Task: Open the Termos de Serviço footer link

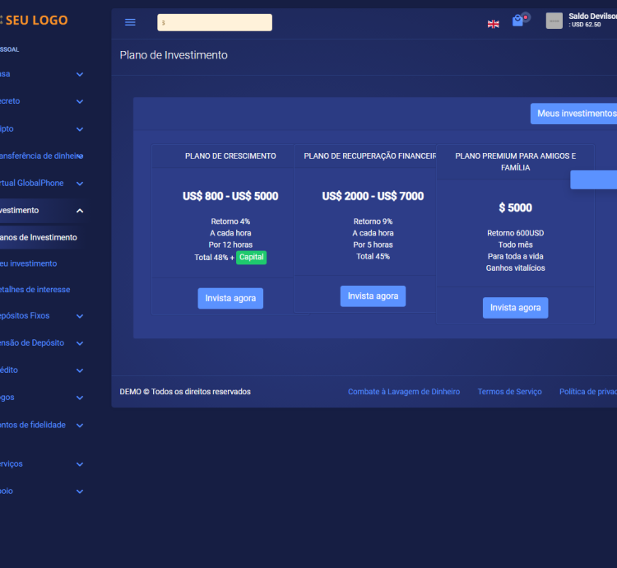Action: click(x=509, y=392)
